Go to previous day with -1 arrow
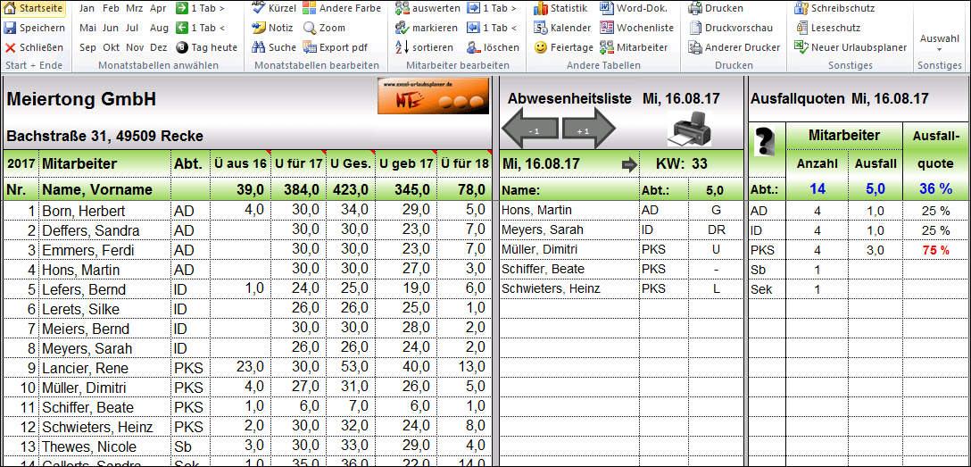Viewport: 971px width, 467px height. point(531,130)
